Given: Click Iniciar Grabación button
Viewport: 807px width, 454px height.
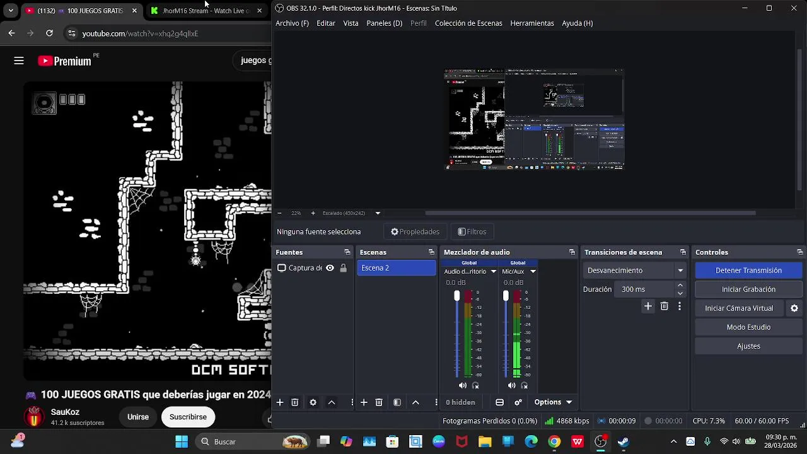Looking at the screenshot, I should point(748,289).
